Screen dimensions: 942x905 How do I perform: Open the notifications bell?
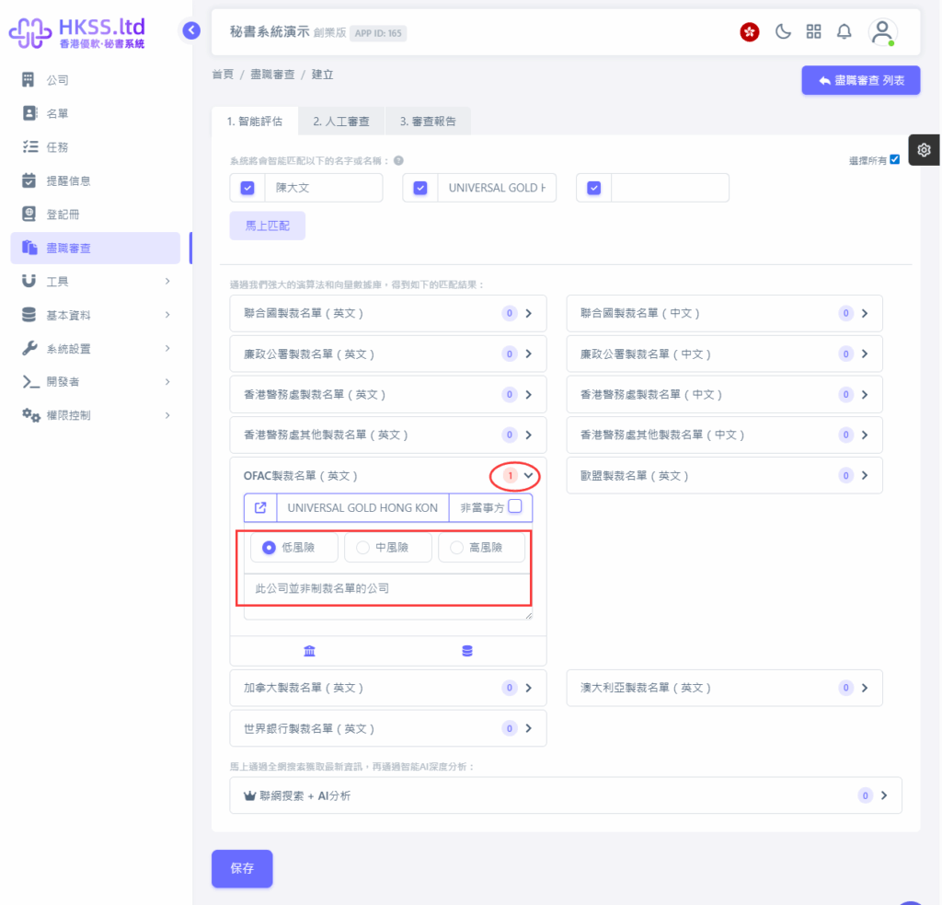tap(844, 32)
